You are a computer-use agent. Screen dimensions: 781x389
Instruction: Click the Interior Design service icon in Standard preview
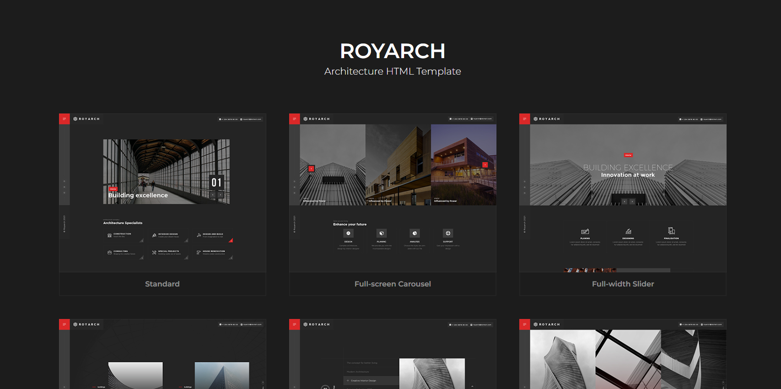pos(154,235)
